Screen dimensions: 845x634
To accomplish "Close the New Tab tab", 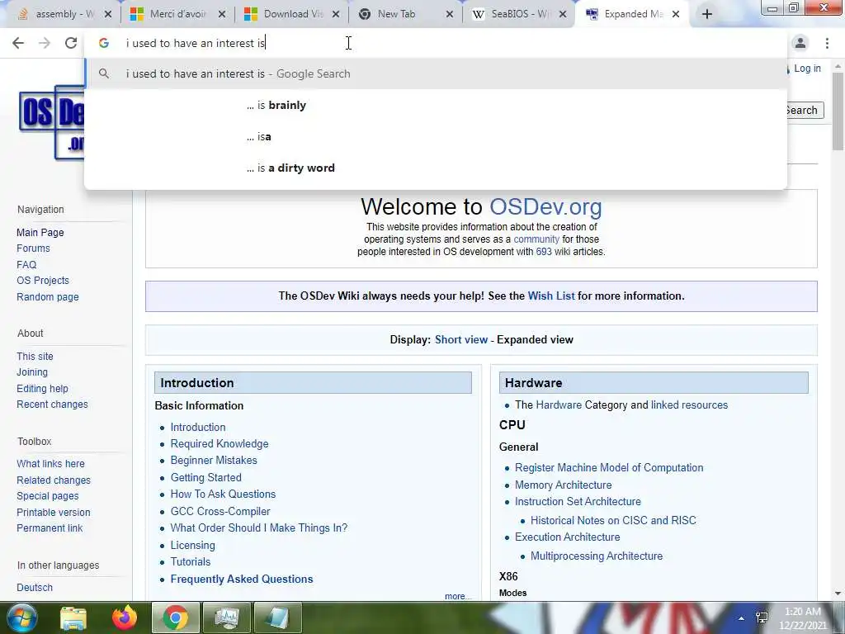I will pos(450,15).
